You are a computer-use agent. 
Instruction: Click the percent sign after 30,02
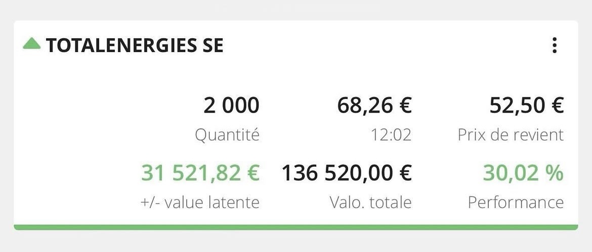[x=555, y=173]
